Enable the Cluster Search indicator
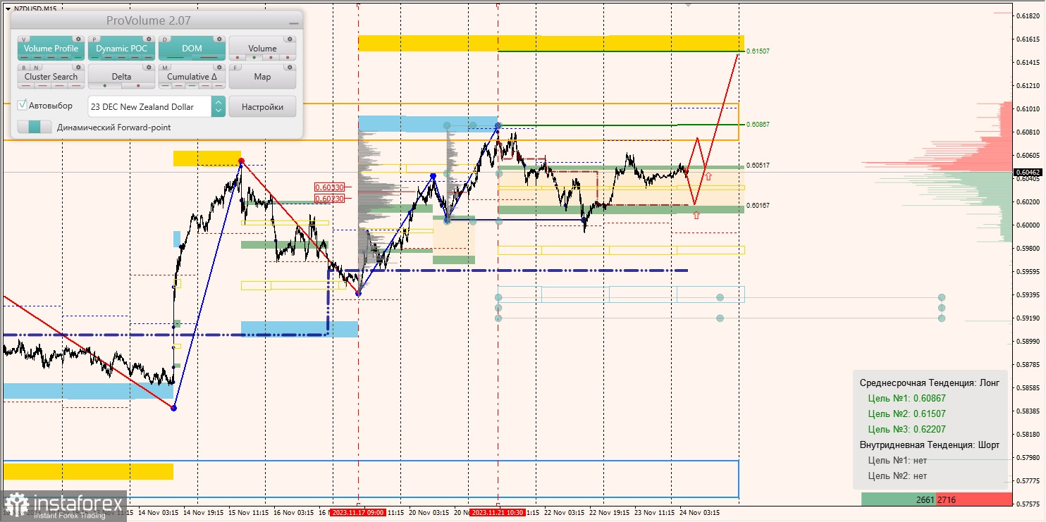 tap(51, 77)
